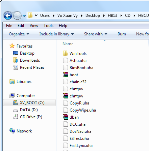The height and width of the screenshot is (151, 149).
Task: Expand the Include in library dropdown
Action: click(56, 34)
